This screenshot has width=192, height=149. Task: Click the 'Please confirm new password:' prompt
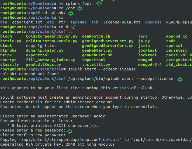click(33, 135)
